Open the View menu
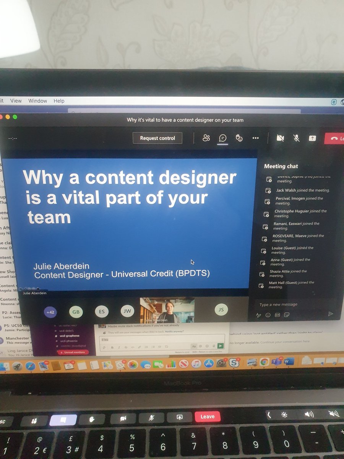Screen dimensions: 344x459 tap(16, 101)
